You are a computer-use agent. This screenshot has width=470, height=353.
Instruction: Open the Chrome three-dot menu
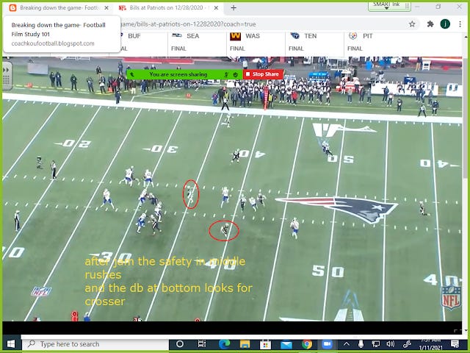tap(460, 24)
